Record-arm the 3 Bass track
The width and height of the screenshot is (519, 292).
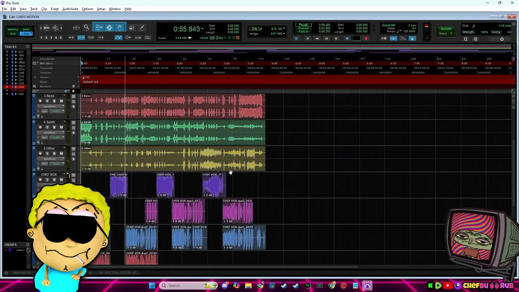pos(40,101)
